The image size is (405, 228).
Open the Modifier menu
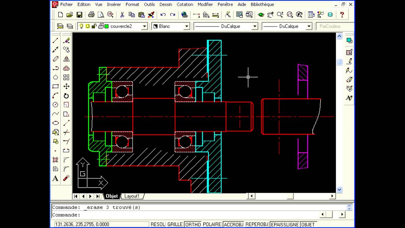pos(205,4)
